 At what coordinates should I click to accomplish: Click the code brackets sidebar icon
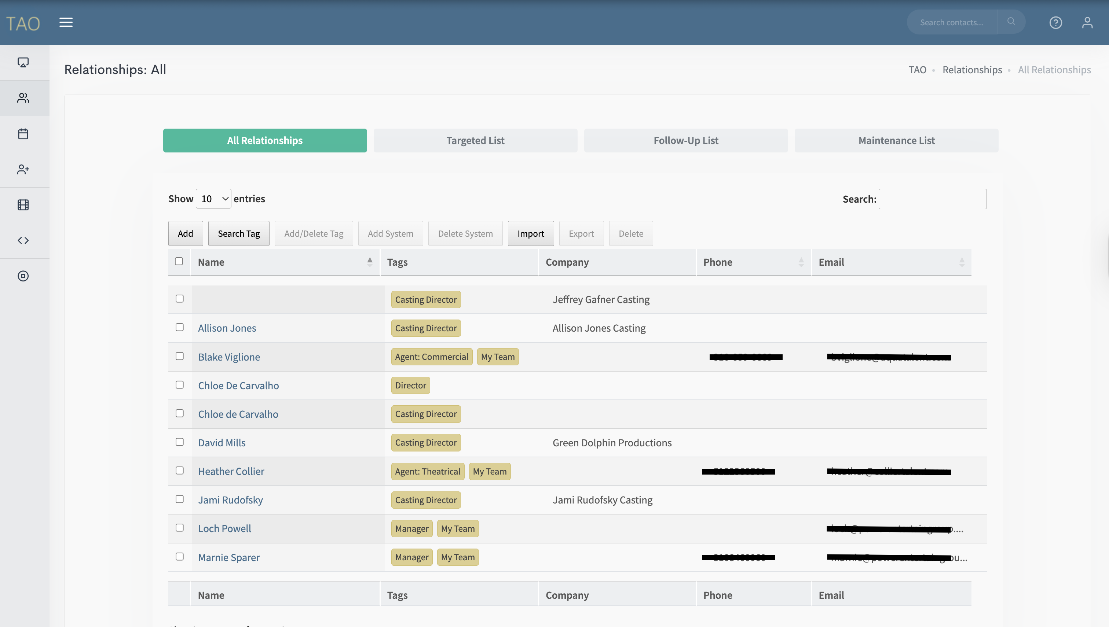pyautogui.click(x=23, y=240)
